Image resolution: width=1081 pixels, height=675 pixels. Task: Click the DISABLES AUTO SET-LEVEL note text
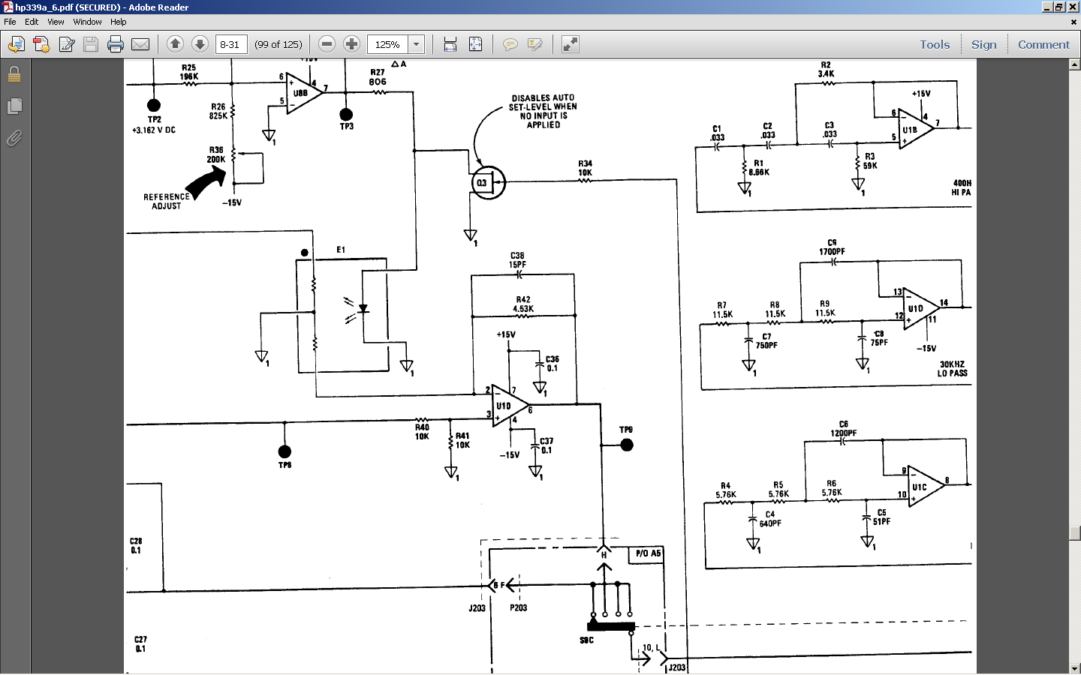pyautogui.click(x=543, y=111)
